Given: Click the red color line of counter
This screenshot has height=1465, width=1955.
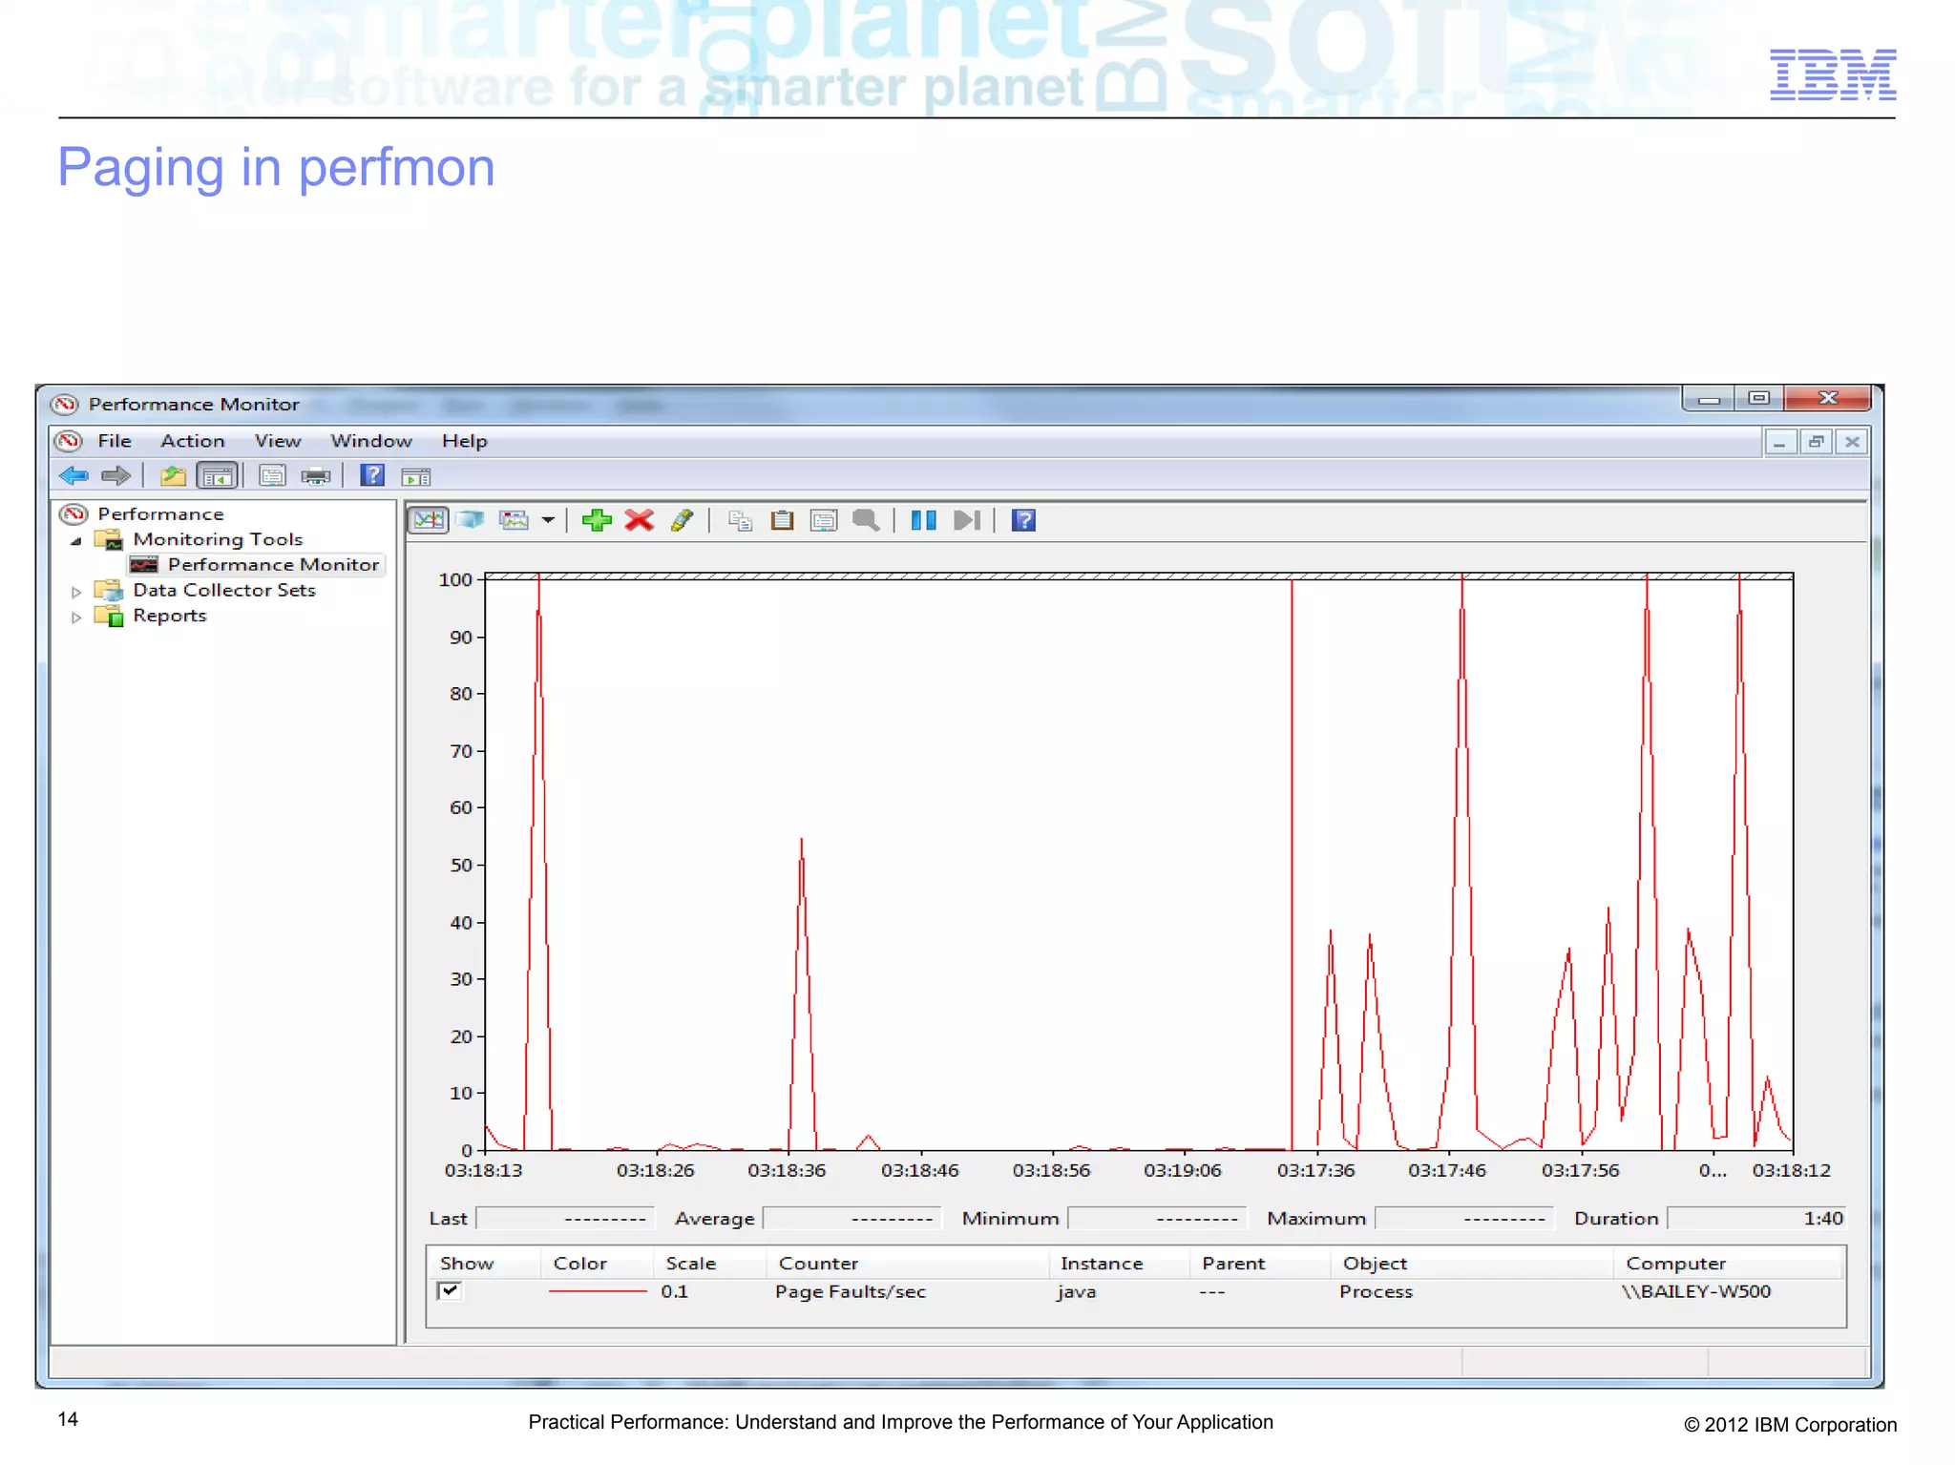Looking at the screenshot, I should [598, 1291].
